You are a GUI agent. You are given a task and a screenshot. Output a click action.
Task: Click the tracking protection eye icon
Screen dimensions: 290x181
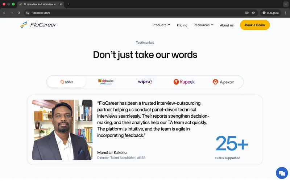246,13
